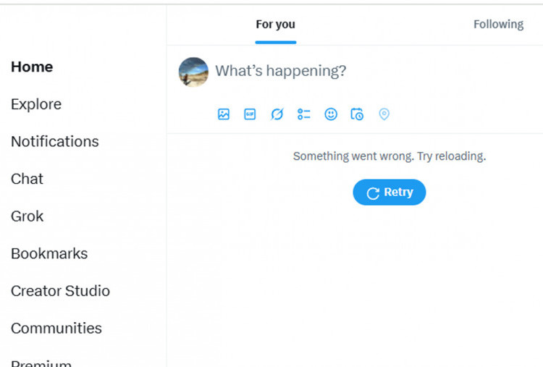The height and width of the screenshot is (367, 543).
Task: Tag a location with the pin icon
Action: pyautogui.click(x=384, y=114)
